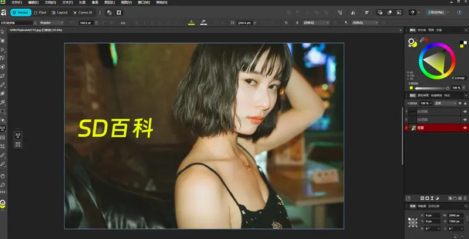Click the Color panel opacity slider

point(431,88)
